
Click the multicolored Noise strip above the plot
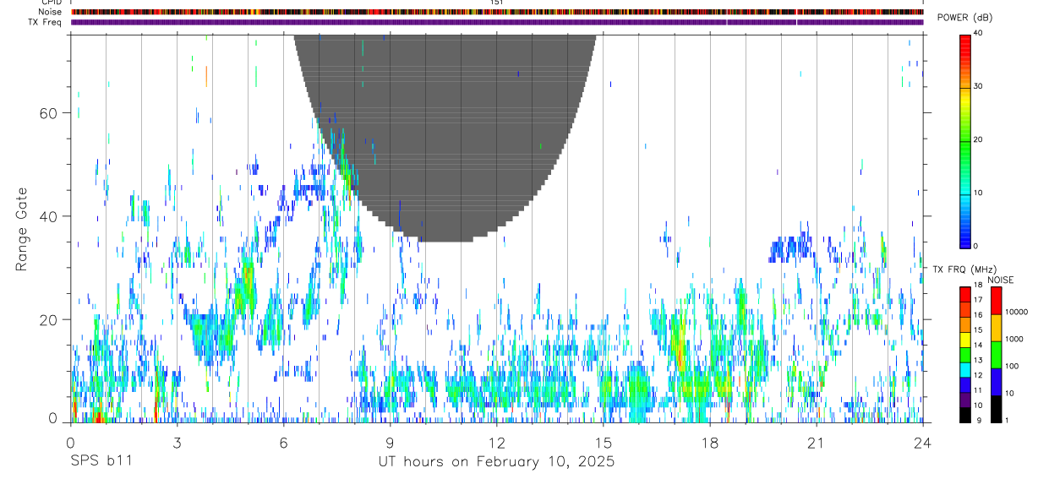click(496, 12)
